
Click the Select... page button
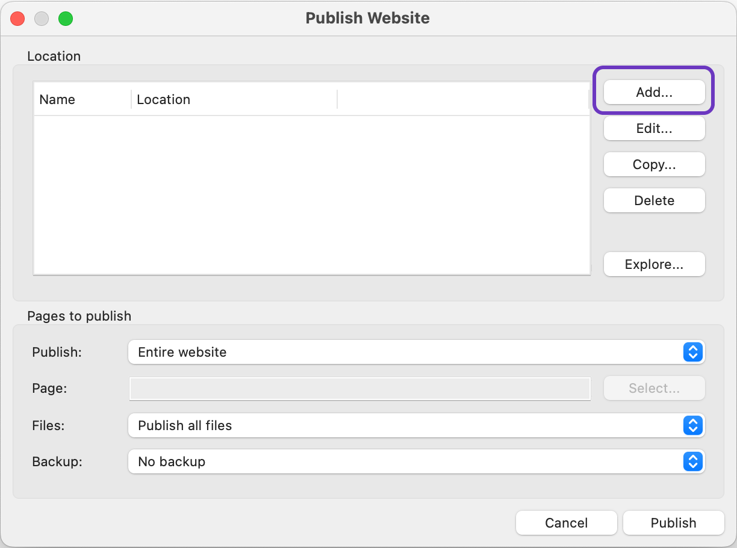click(x=654, y=389)
